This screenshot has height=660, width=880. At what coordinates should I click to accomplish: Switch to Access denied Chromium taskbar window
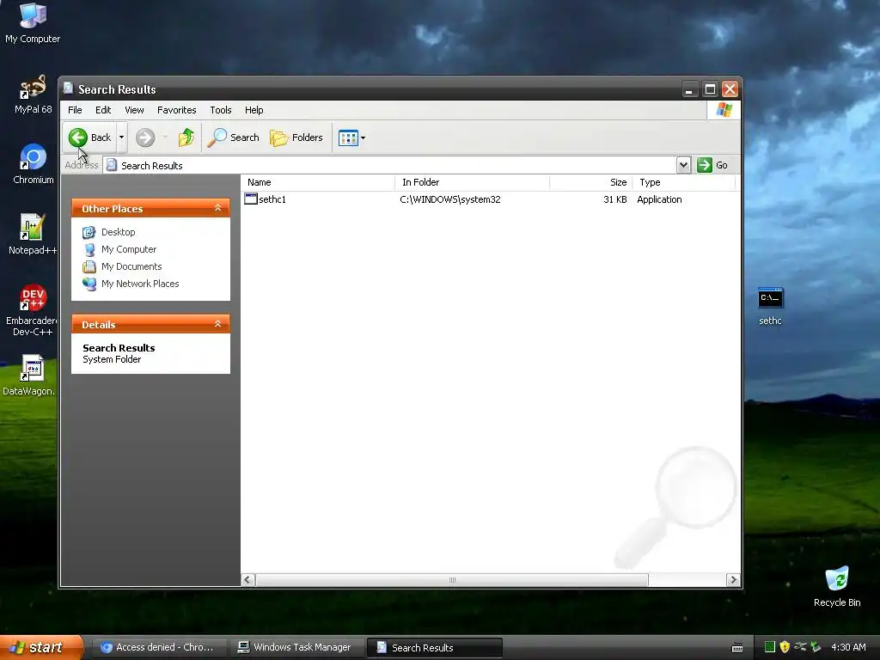159,648
